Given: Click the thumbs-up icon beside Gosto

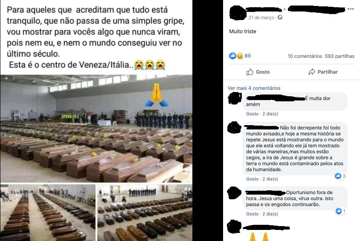Looking at the screenshot, I should tap(250, 72).
